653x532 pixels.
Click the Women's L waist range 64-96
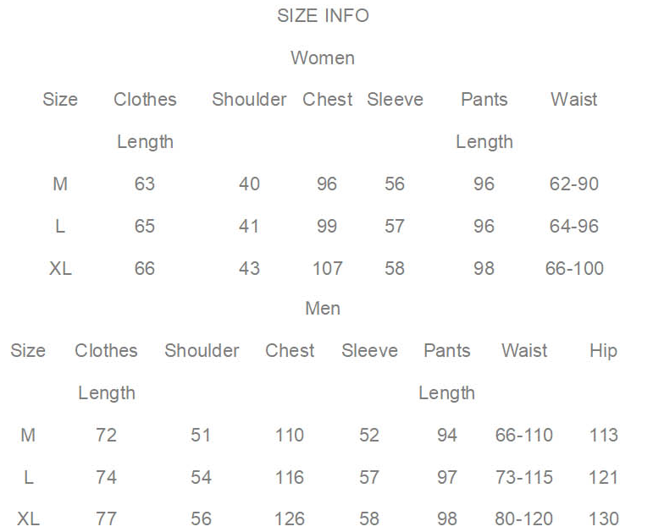pyautogui.click(x=574, y=227)
